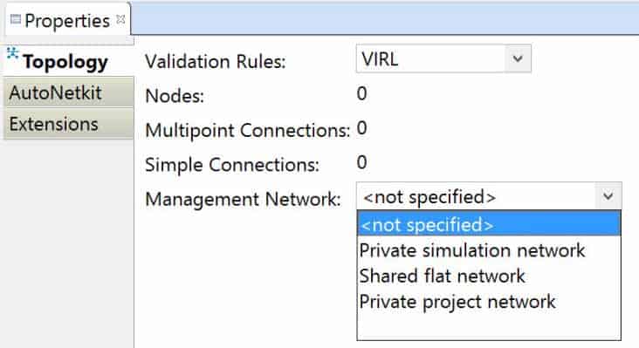Close the Properties view tab
Image resolution: width=639 pixels, height=348 pixels.
click(x=120, y=19)
